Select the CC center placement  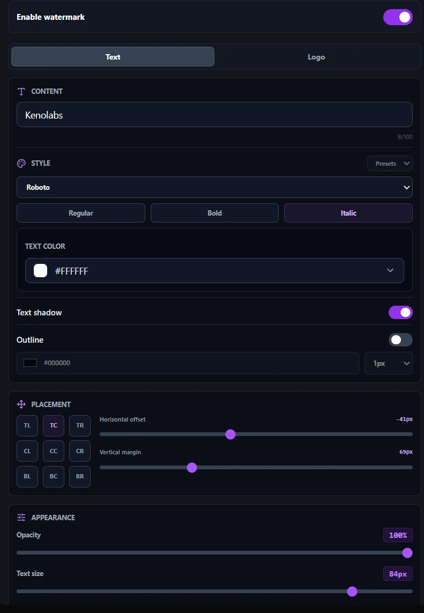54,450
